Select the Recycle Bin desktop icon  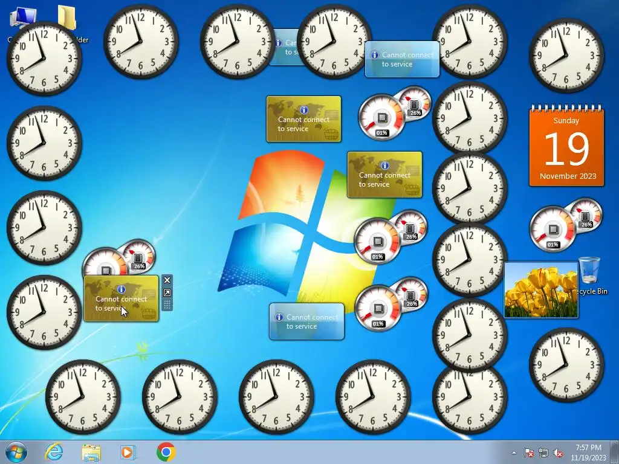coord(589,275)
